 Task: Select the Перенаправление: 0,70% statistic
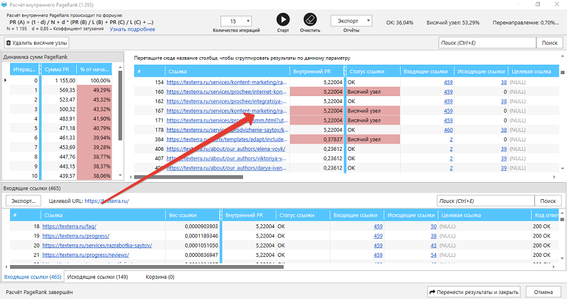pyautogui.click(x=525, y=23)
